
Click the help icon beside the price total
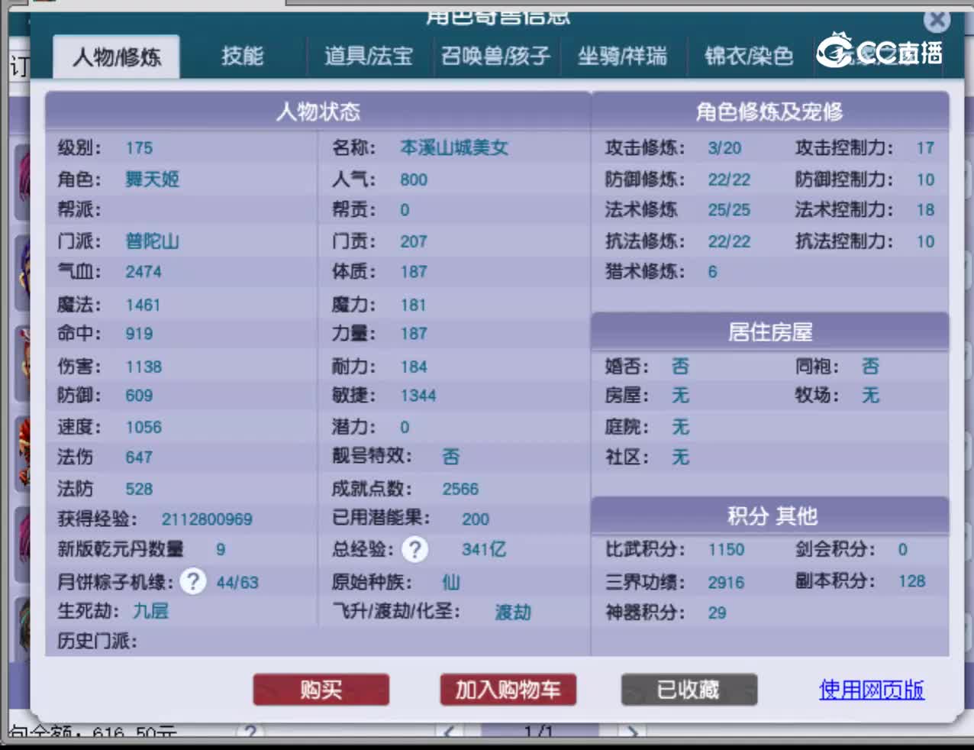[x=252, y=730]
